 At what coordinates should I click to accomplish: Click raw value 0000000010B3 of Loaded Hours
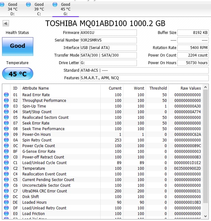point(188,202)
